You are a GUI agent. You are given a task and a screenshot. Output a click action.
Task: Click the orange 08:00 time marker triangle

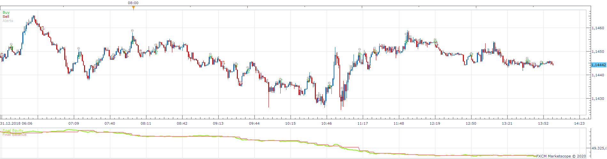point(133,8)
